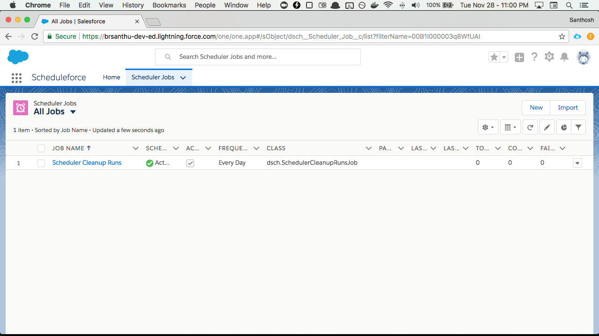The image size is (599, 336).
Task: Open row actions dropdown for Scheduler Cleanup Runs
Action: point(577,163)
